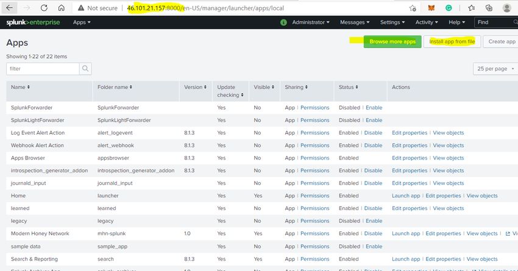Open Permissions for legacy app
Screen dimensions: 518x271
coord(315,221)
